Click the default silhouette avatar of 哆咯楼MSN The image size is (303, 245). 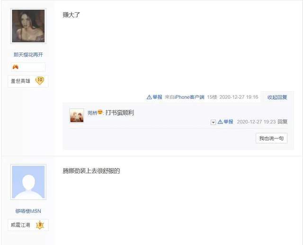tap(28, 182)
